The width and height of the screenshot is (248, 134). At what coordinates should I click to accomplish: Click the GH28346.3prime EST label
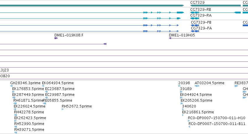pyautogui.click(x=25, y=83)
